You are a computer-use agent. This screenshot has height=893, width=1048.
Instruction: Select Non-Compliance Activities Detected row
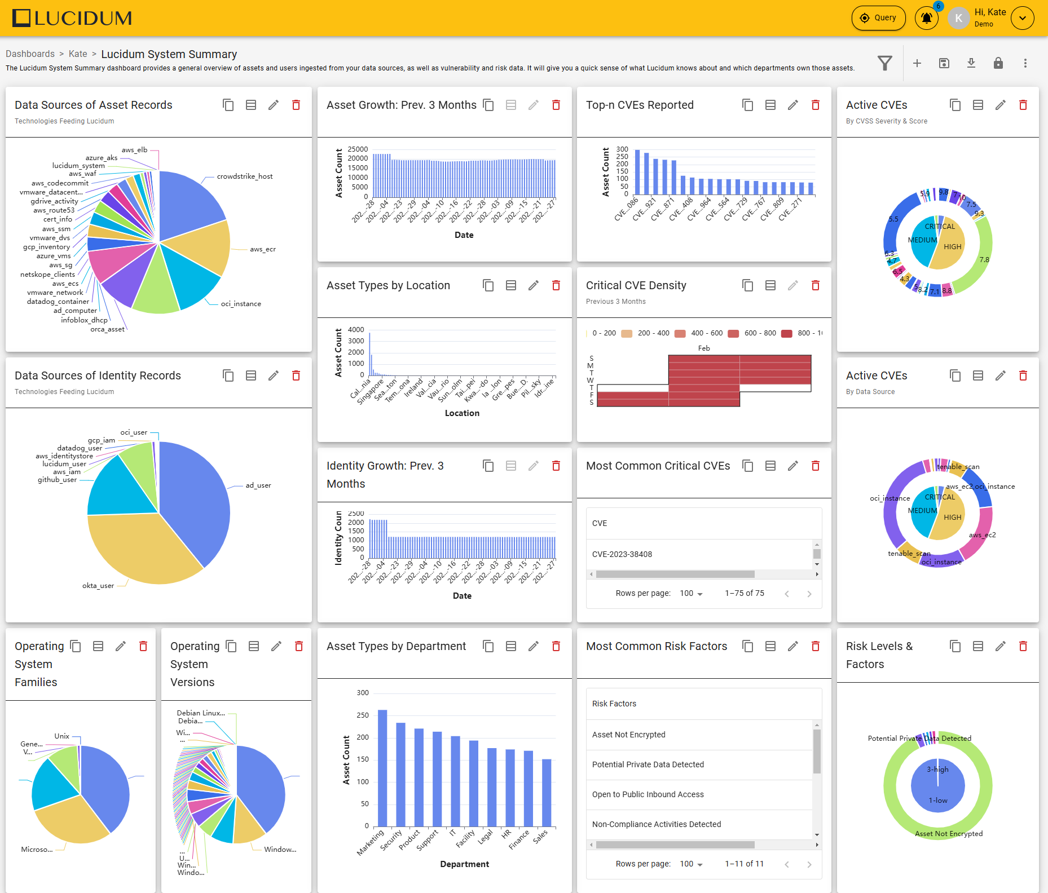point(699,824)
